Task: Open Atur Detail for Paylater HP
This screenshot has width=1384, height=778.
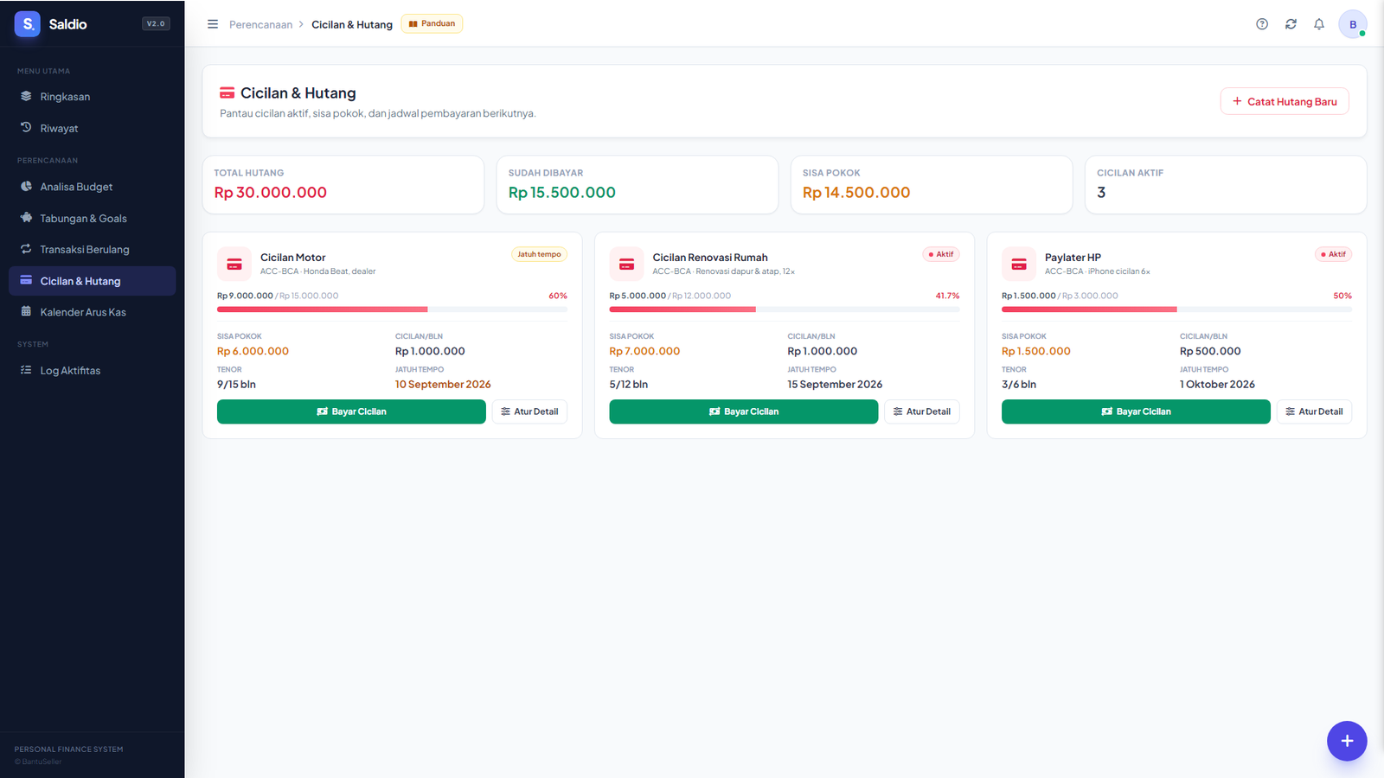Action: (x=1314, y=411)
